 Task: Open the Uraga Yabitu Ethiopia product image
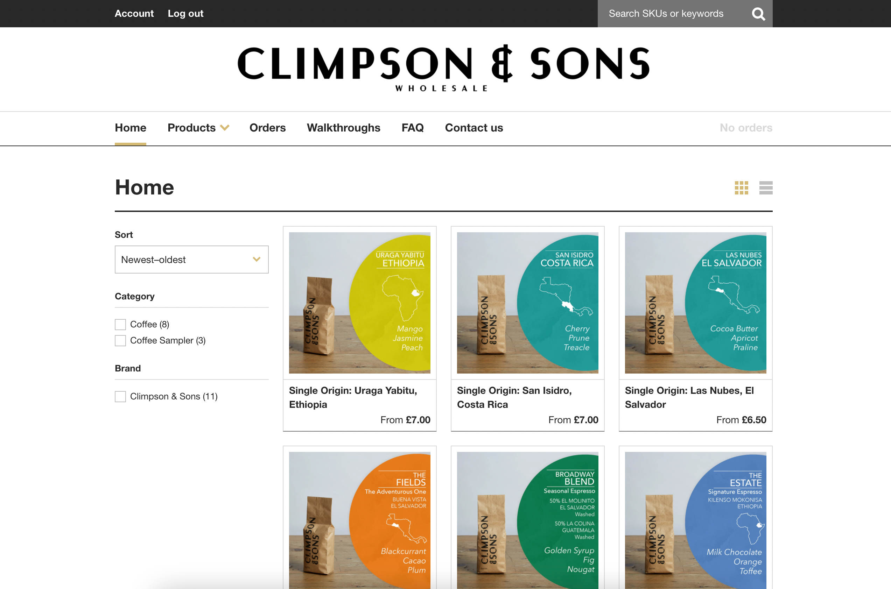click(x=360, y=303)
